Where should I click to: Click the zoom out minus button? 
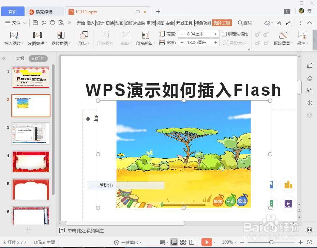click(242, 242)
